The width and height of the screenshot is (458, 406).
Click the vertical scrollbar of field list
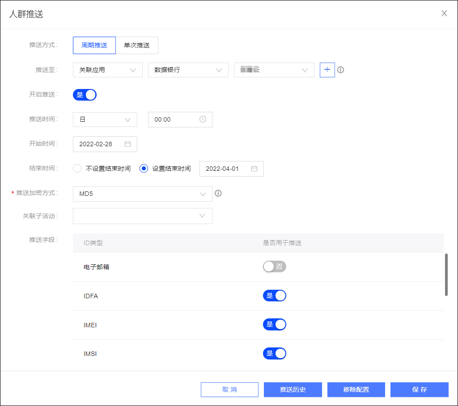pos(446,275)
